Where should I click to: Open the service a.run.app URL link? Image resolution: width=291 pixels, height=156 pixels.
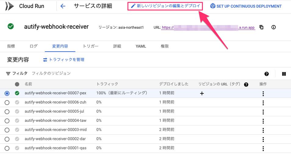click(x=208, y=27)
